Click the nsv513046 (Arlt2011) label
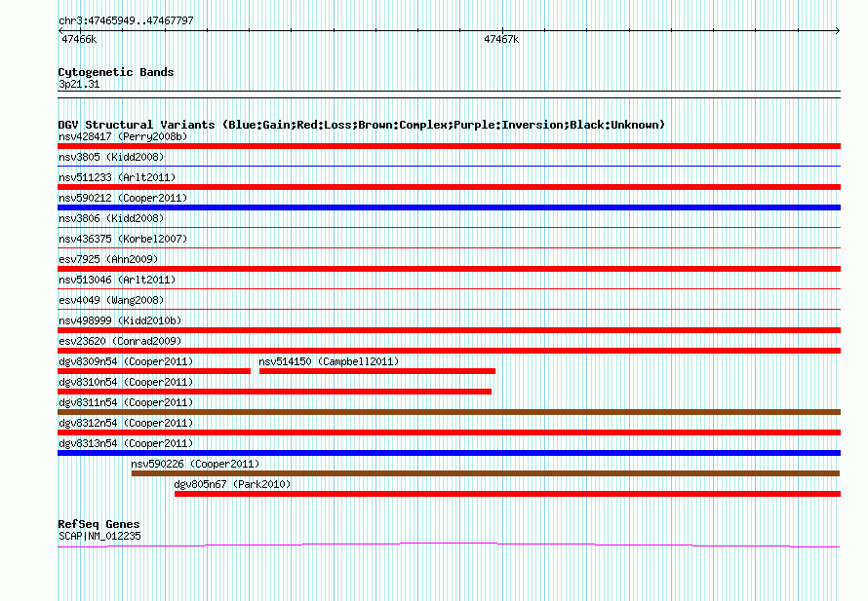868x601 pixels. 117,280
